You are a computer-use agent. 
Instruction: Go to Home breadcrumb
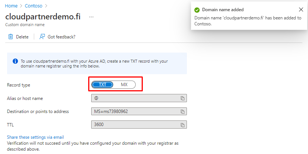pyautogui.click(x=11, y=6)
